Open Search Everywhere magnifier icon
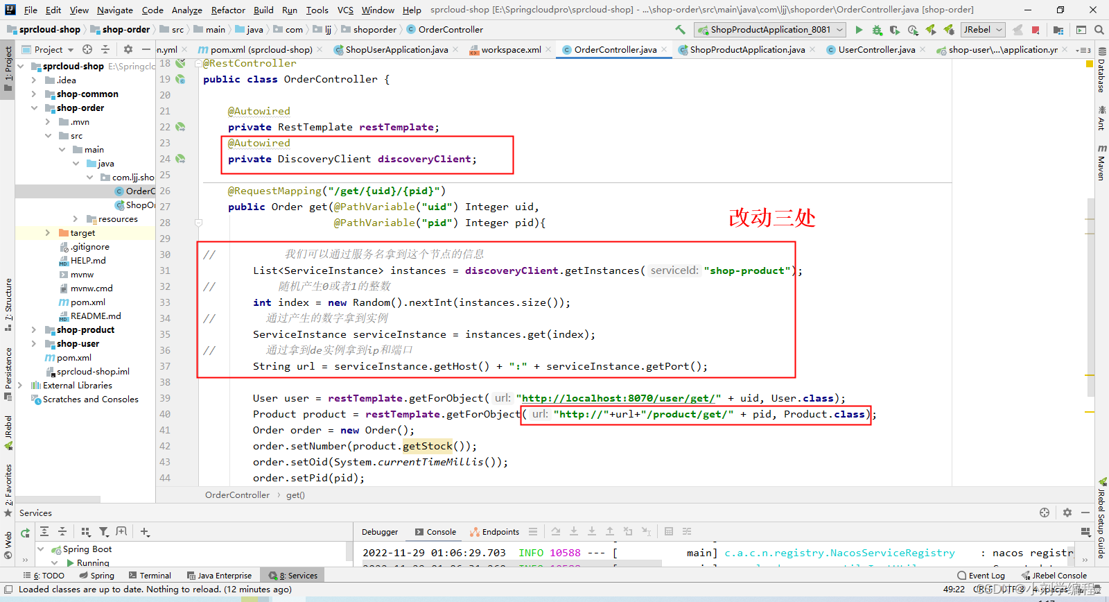The height and width of the screenshot is (602, 1109). click(1099, 30)
